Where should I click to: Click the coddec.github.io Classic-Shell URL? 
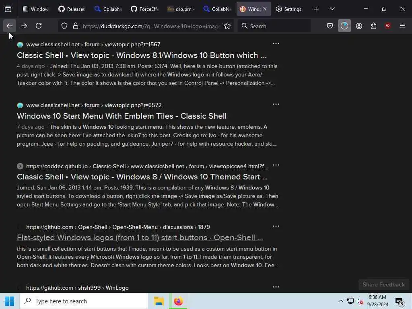tap(147, 166)
